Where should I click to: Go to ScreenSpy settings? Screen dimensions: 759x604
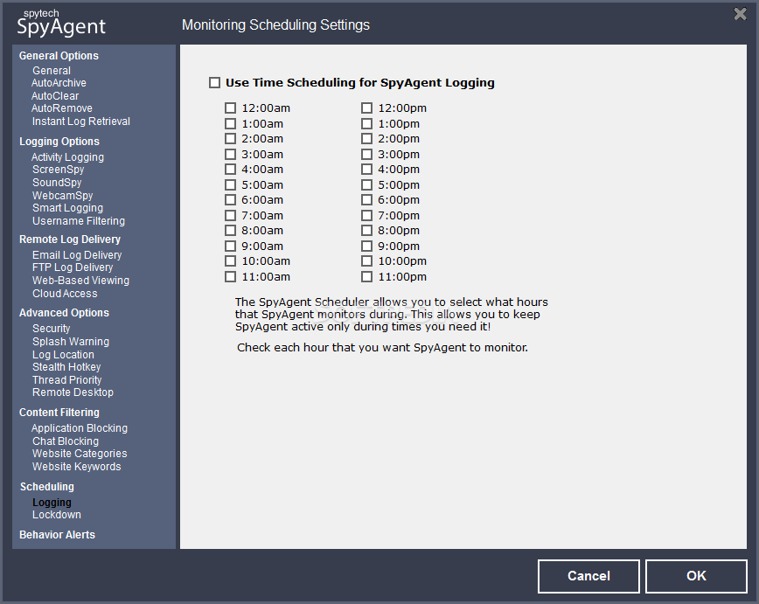point(58,170)
